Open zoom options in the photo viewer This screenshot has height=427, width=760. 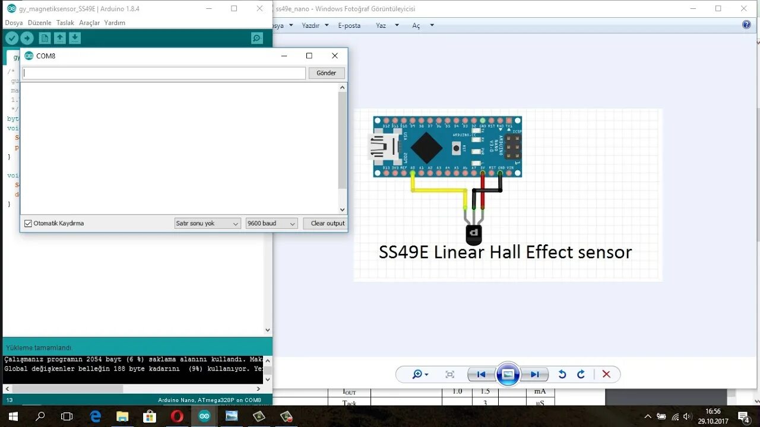coord(420,374)
